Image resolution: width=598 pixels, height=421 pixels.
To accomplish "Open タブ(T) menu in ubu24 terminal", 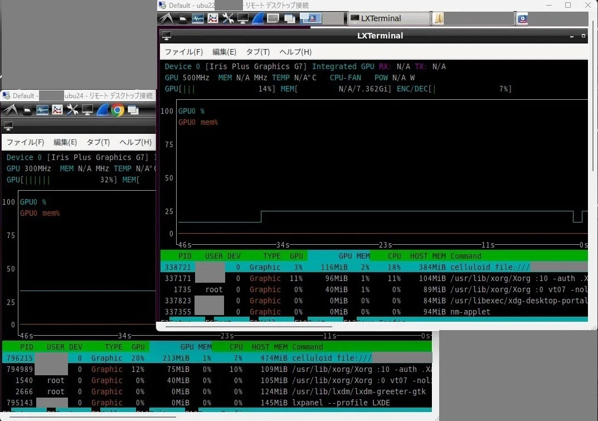I will pos(98,142).
